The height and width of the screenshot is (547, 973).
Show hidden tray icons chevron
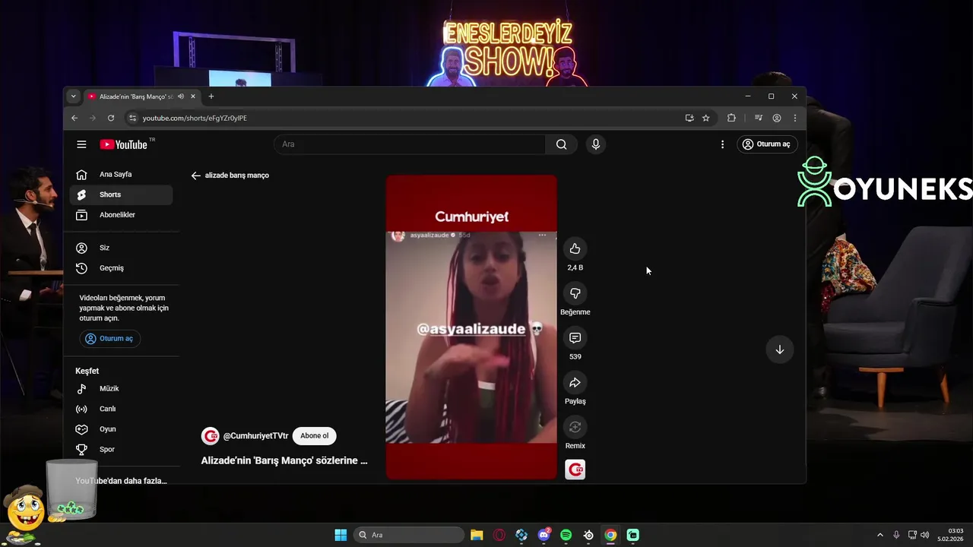tap(880, 535)
